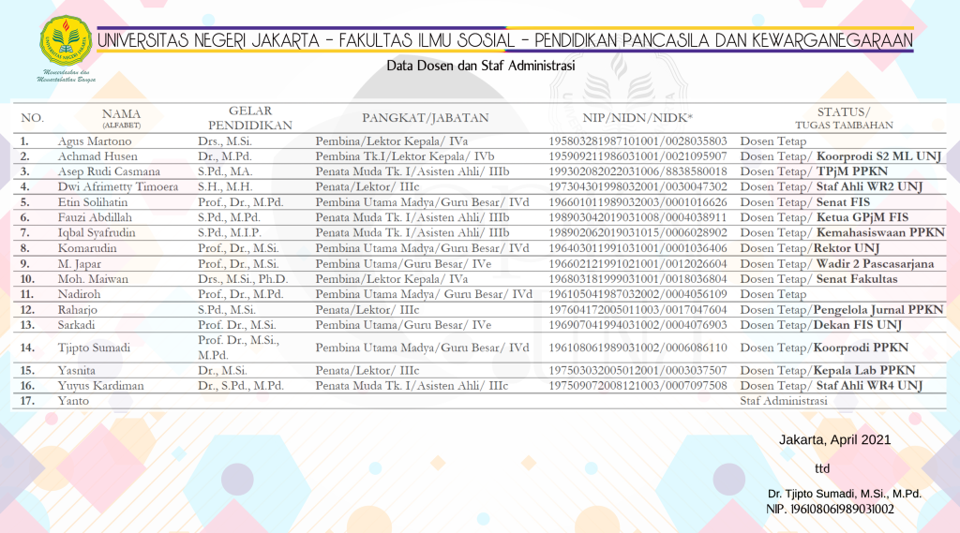Select the name Raharjo
The width and height of the screenshot is (960, 533).
click(77, 310)
